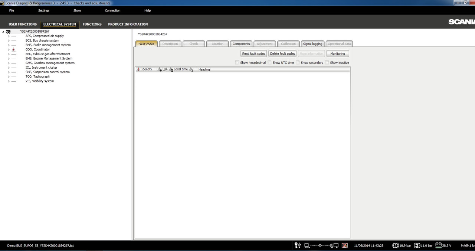Click the computer-to-vehicle connection status icon
Viewport: 475px width, 251px height.
pos(321,245)
